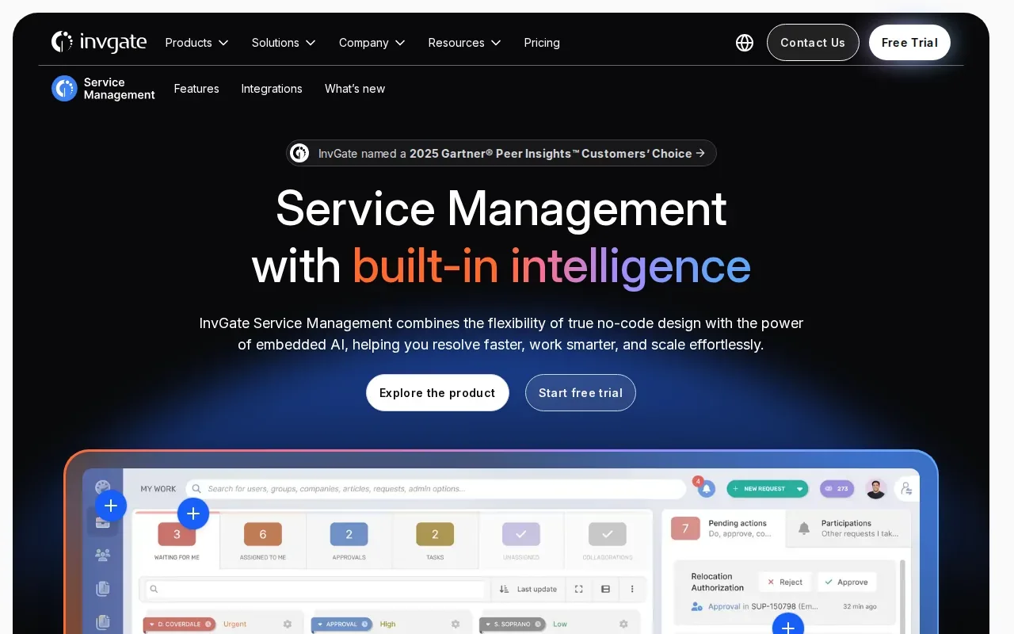This screenshot has width=1014, height=634.
Task: Click the gear icon on the Urgent card
Action: [288, 624]
